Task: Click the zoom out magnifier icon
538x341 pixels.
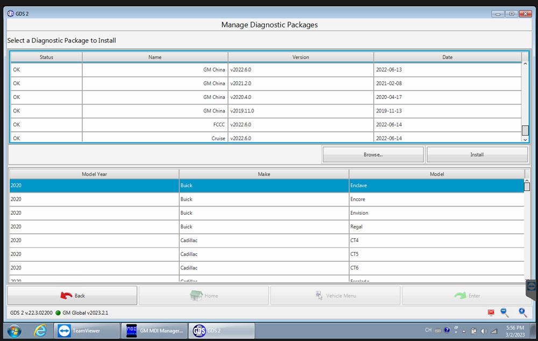Action: point(505,312)
